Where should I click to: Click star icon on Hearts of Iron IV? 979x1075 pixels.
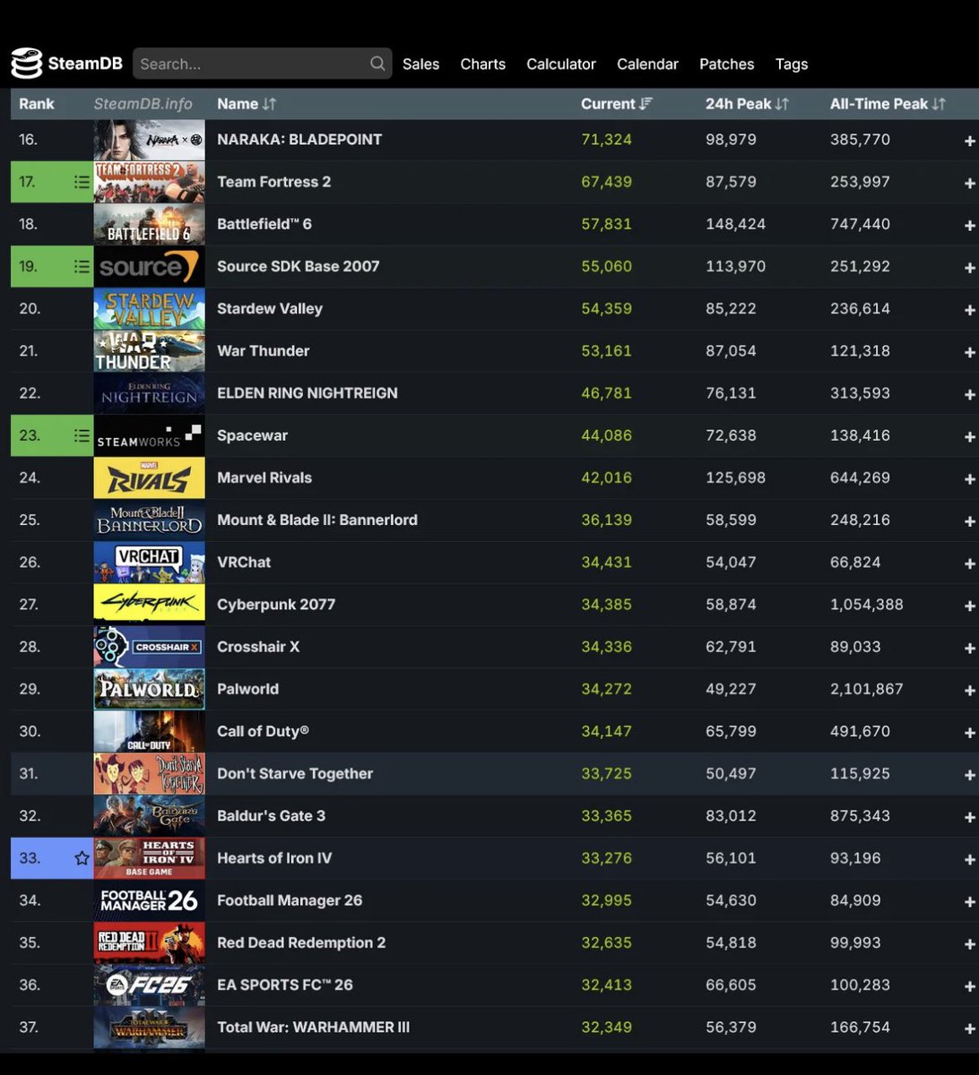tap(81, 858)
